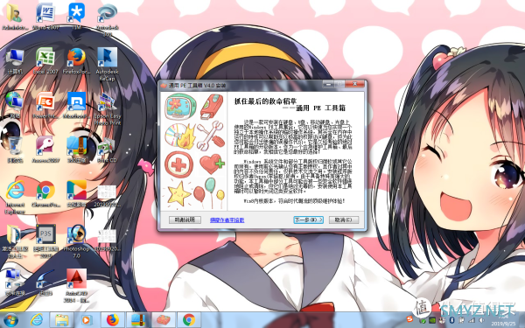Open the Autodesk 360 desktop shortcut
525x328 pixels.
coord(107,20)
